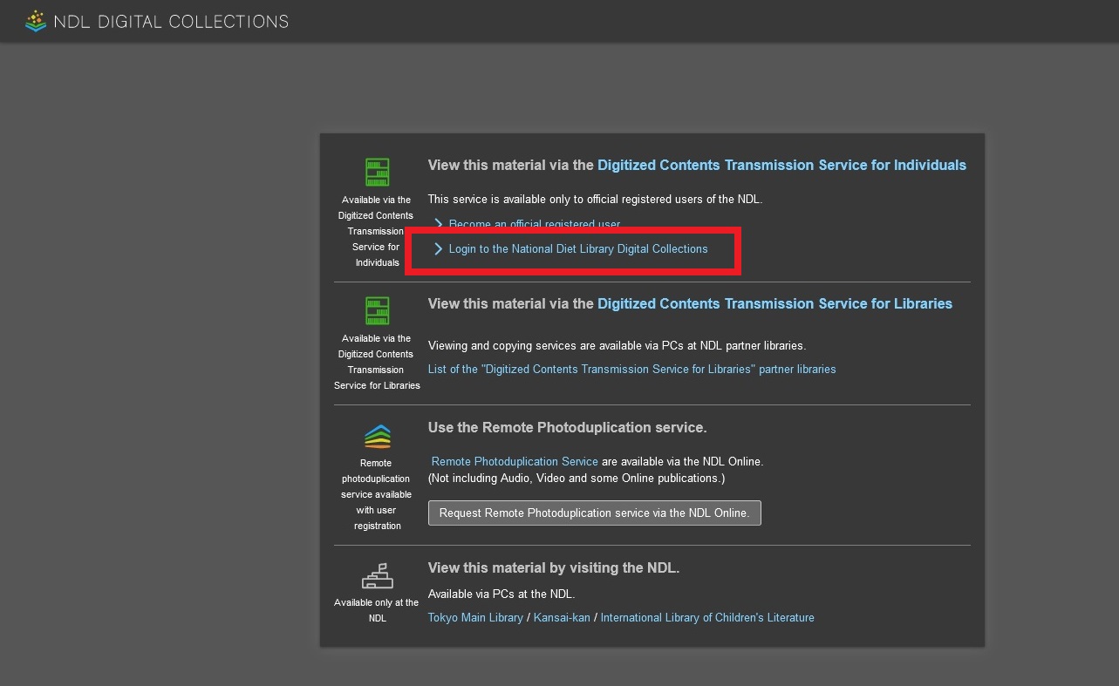Click the NDL building icon
Image resolution: width=1119 pixels, height=686 pixels.
(x=377, y=576)
